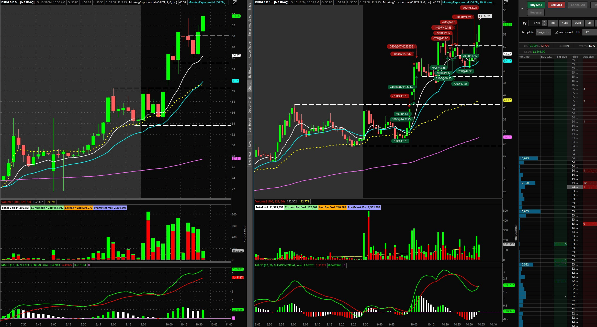Switch to Times And Sales side tab
This screenshot has width=597, height=327.
click(250, 25)
